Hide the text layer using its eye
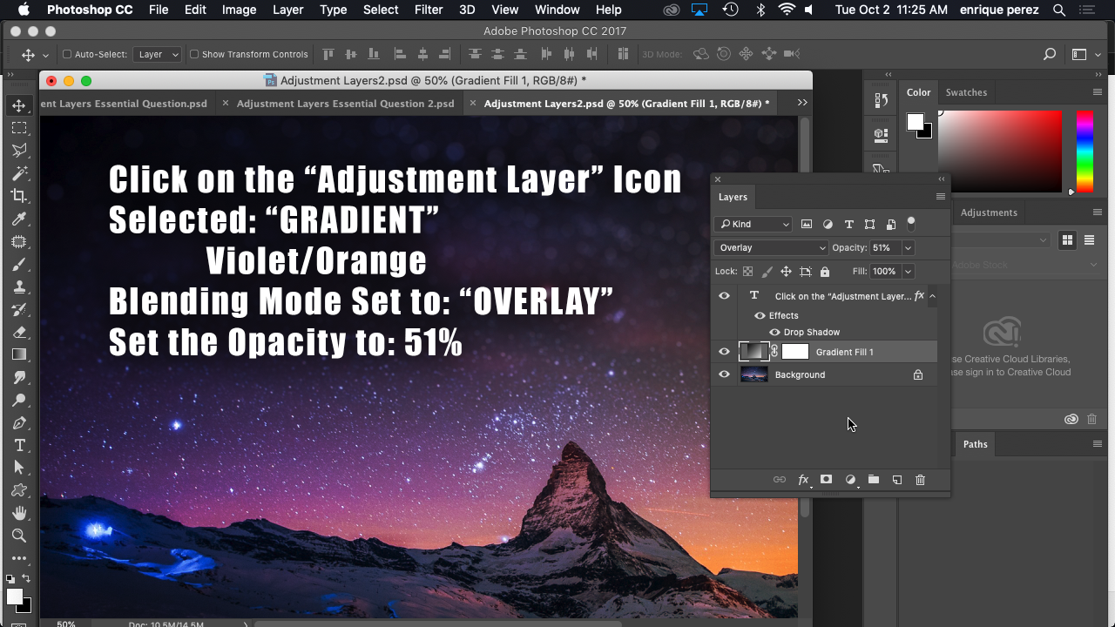Viewport: 1115px width, 627px height. tap(724, 296)
